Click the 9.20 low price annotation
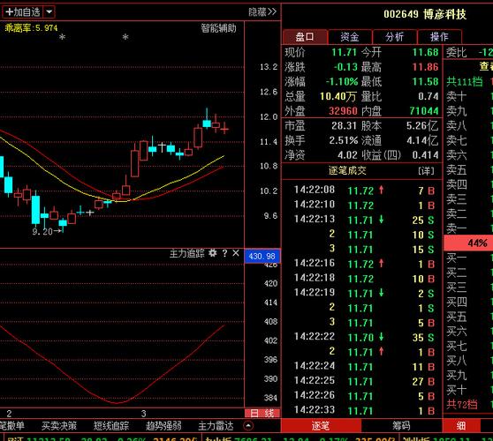The image size is (493, 441). point(47,232)
